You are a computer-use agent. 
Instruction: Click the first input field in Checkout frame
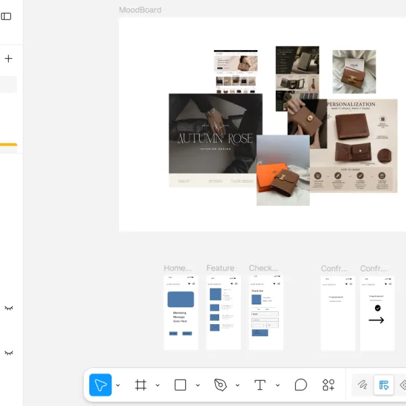click(265, 314)
